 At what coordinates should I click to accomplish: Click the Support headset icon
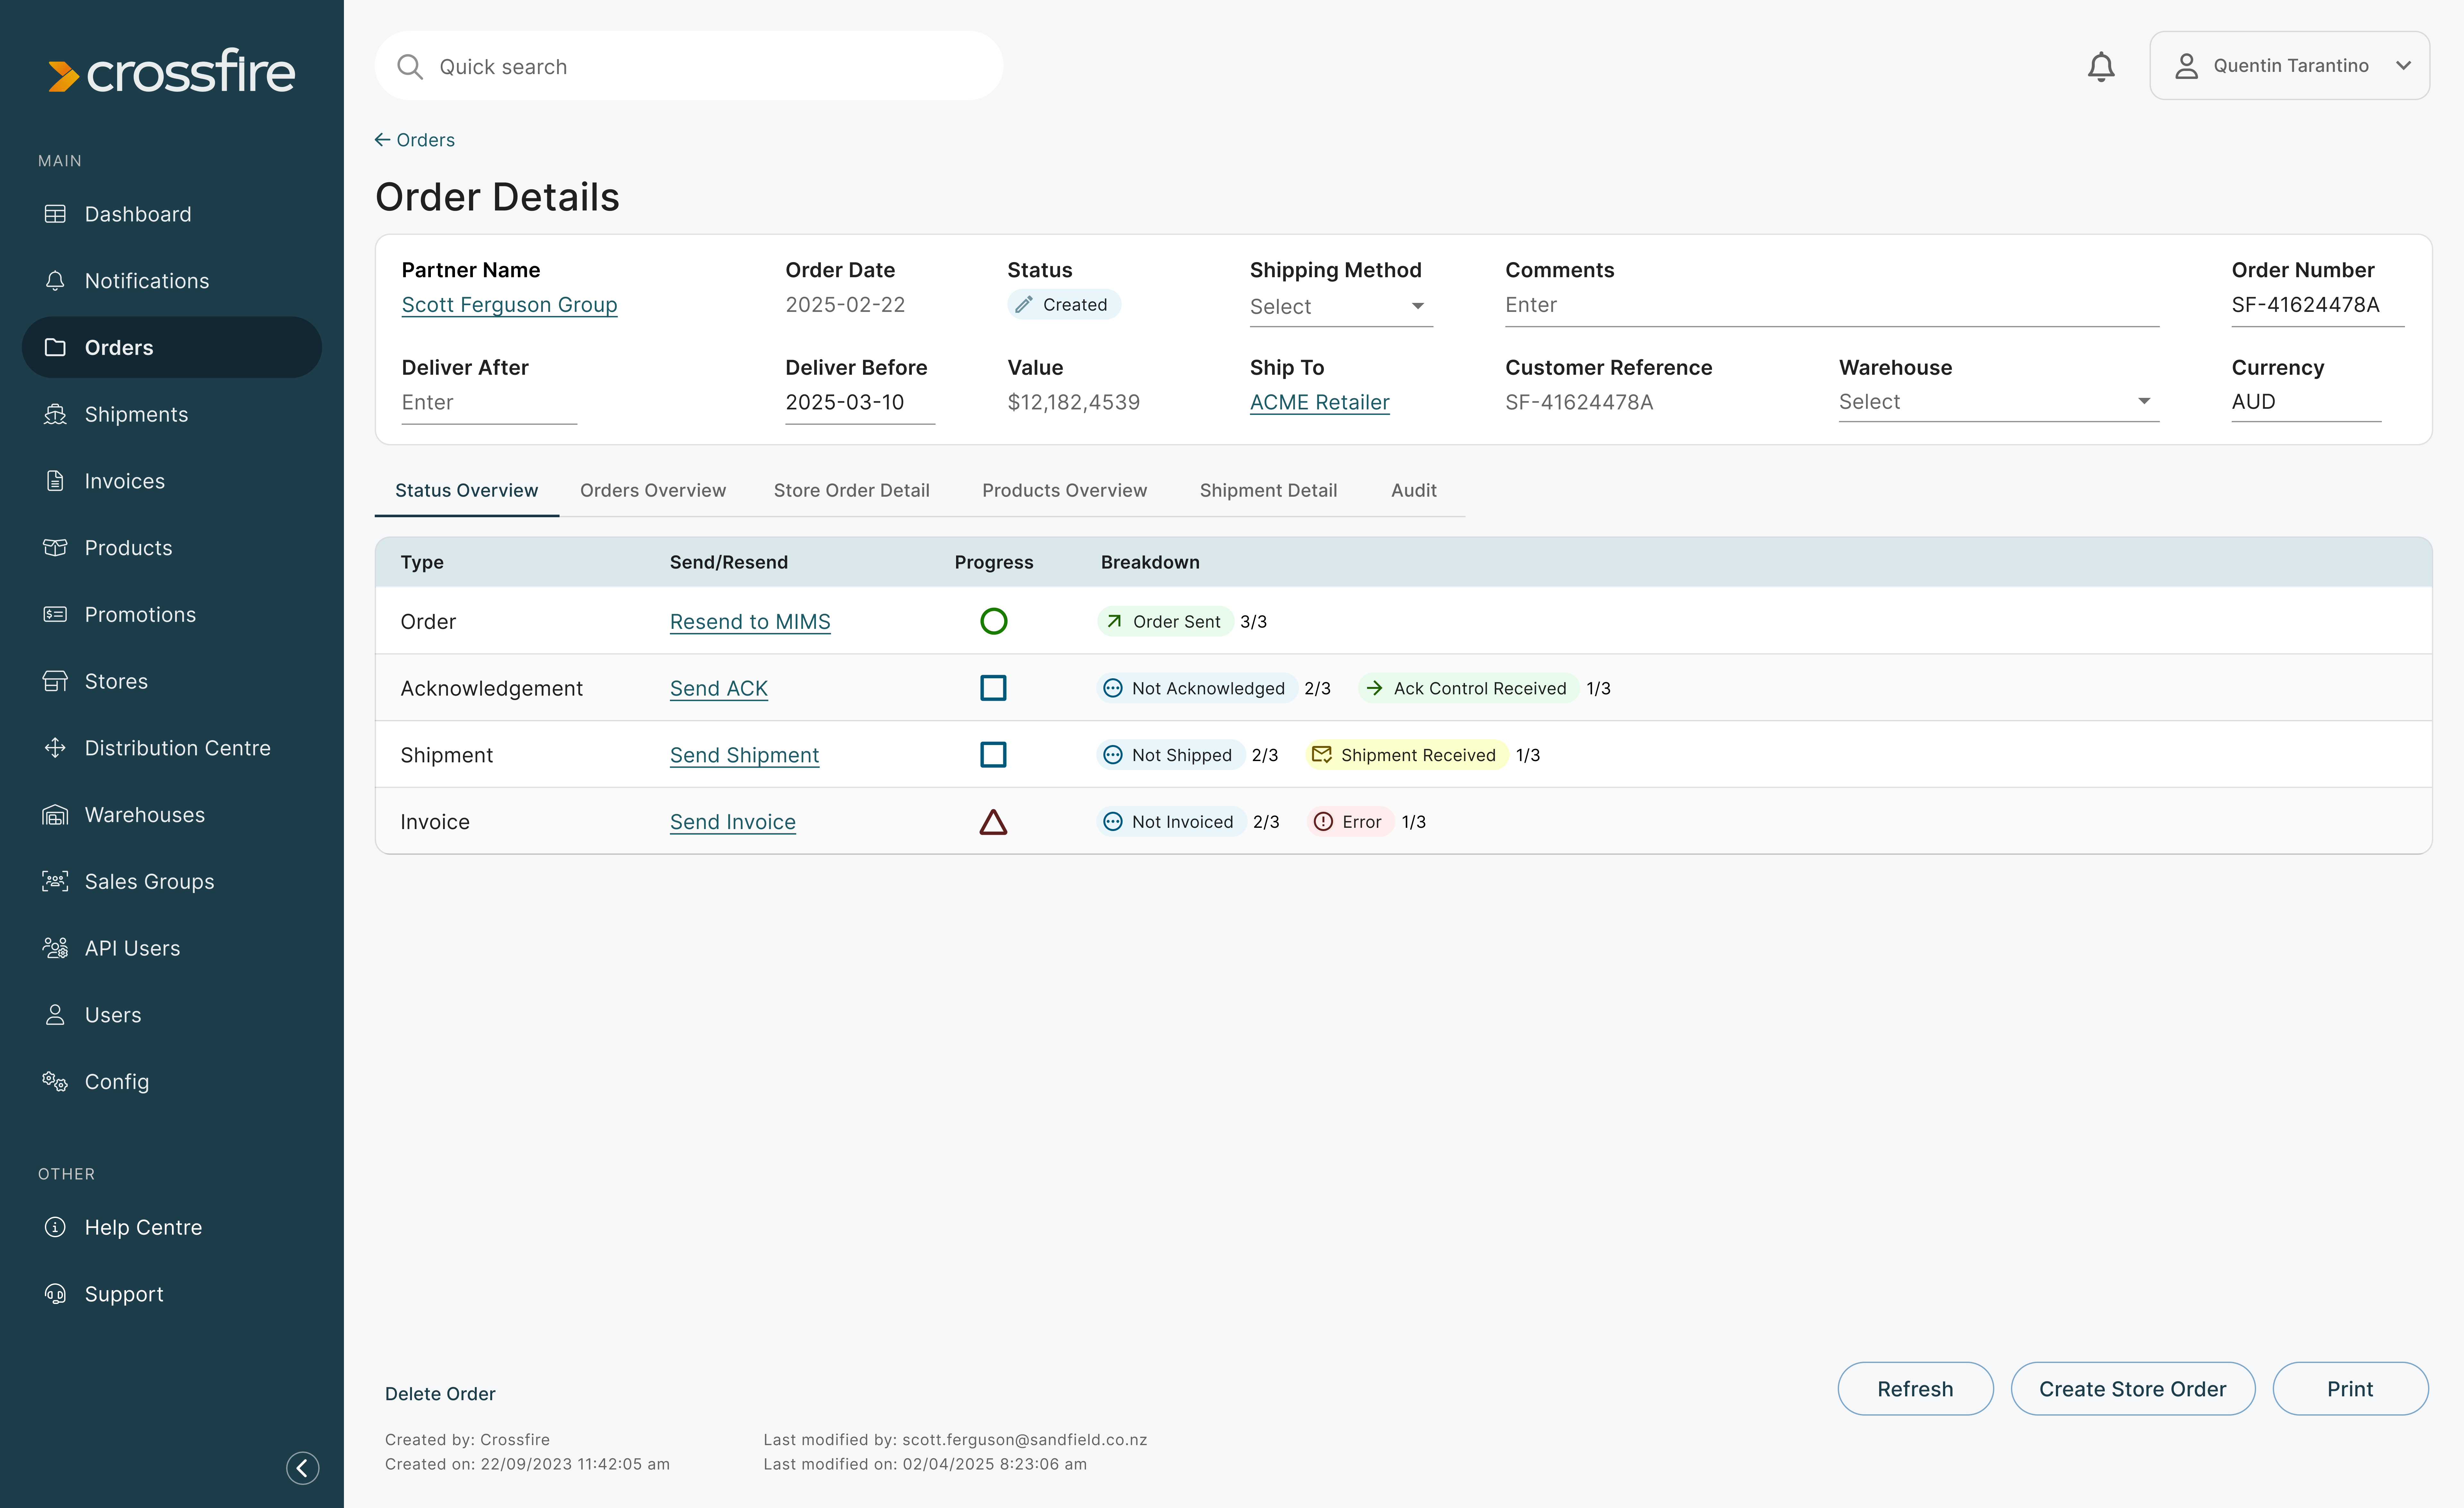coord(55,1294)
